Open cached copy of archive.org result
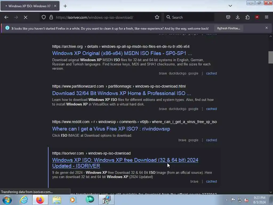Screen dimensions: 273x205 click(x=211, y=73)
